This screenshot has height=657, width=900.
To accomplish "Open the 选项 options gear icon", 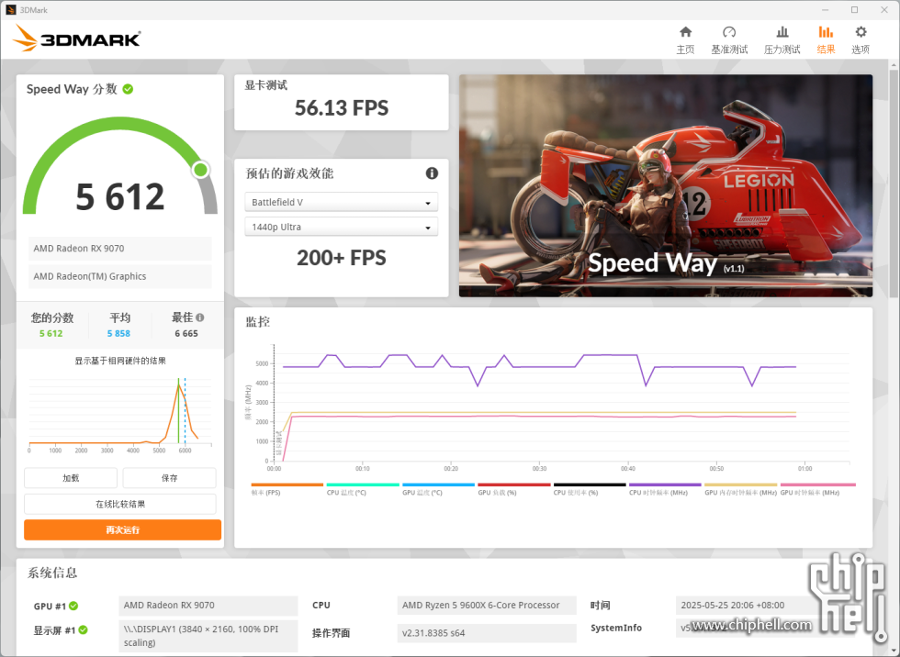I will [861, 32].
